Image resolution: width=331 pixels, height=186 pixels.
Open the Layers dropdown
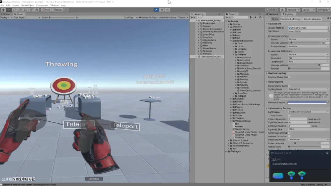point(308,10)
